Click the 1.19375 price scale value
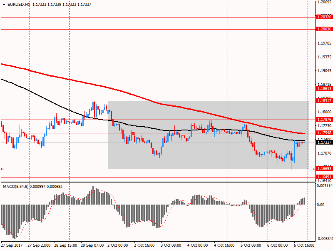 [x=324, y=57]
